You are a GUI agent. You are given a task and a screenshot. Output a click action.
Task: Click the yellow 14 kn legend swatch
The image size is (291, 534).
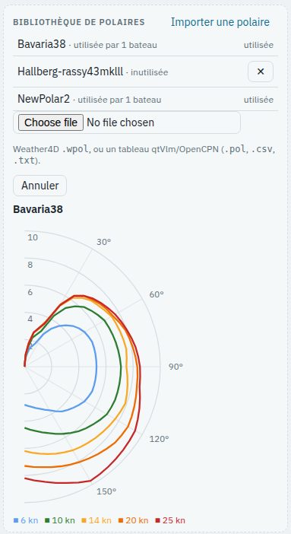click(x=84, y=520)
